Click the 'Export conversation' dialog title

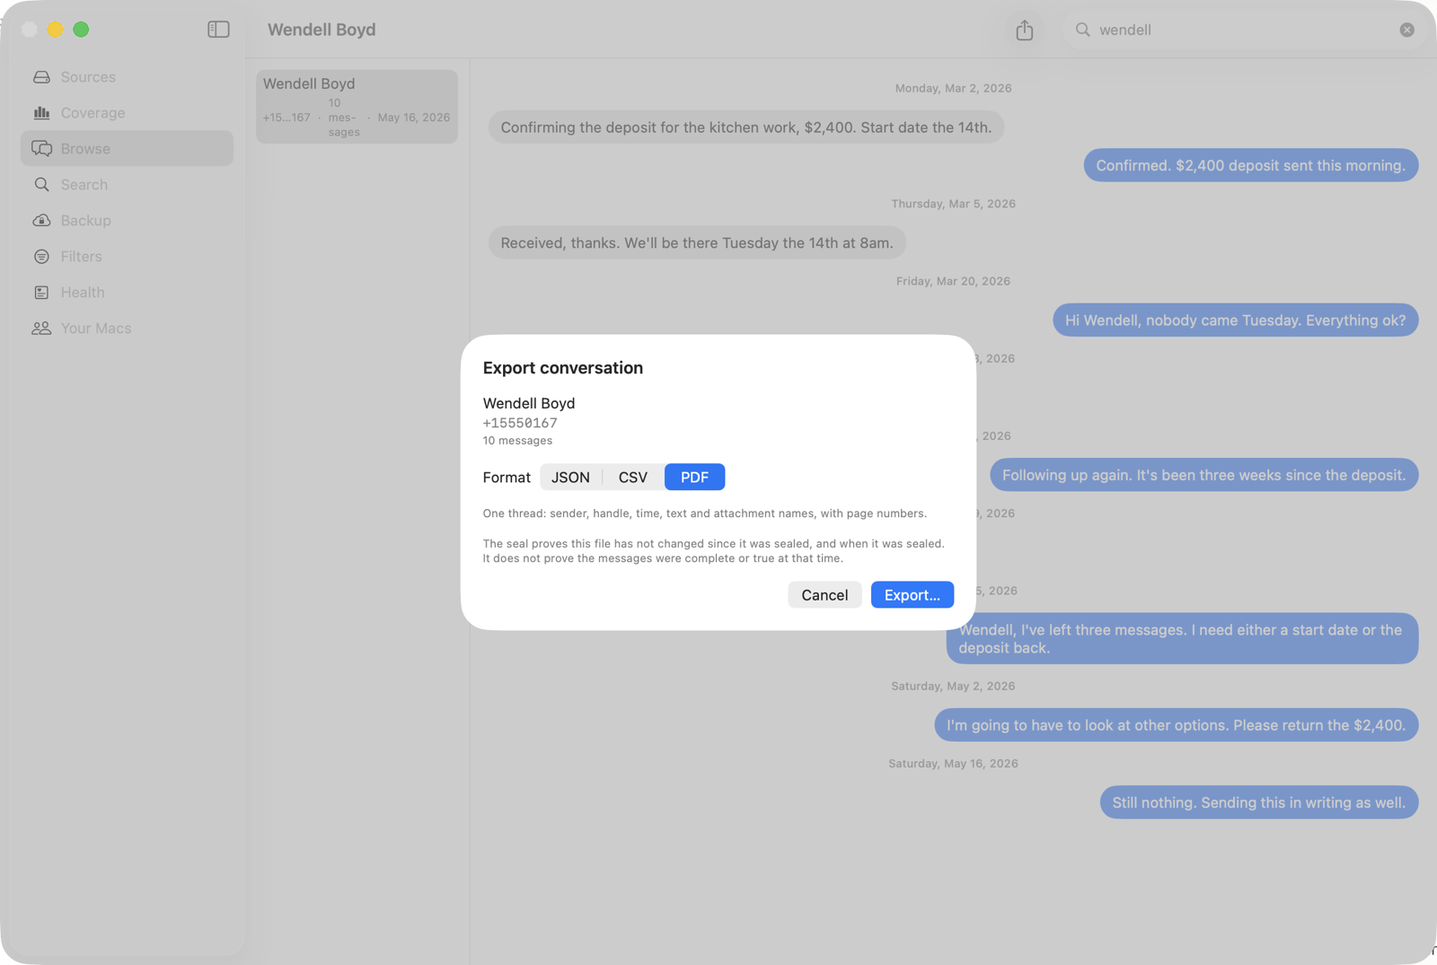[563, 368]
